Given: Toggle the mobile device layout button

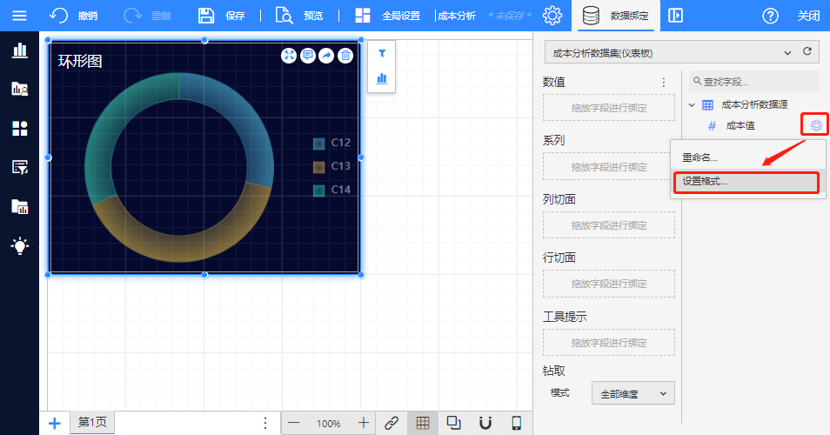Looking at the screenshot, I should (x=516, y=423).
